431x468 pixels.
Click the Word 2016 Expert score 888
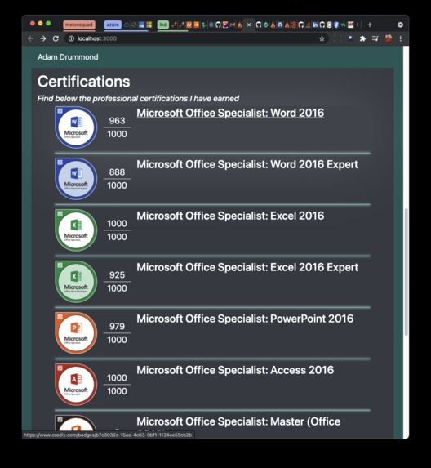point(117,172)
